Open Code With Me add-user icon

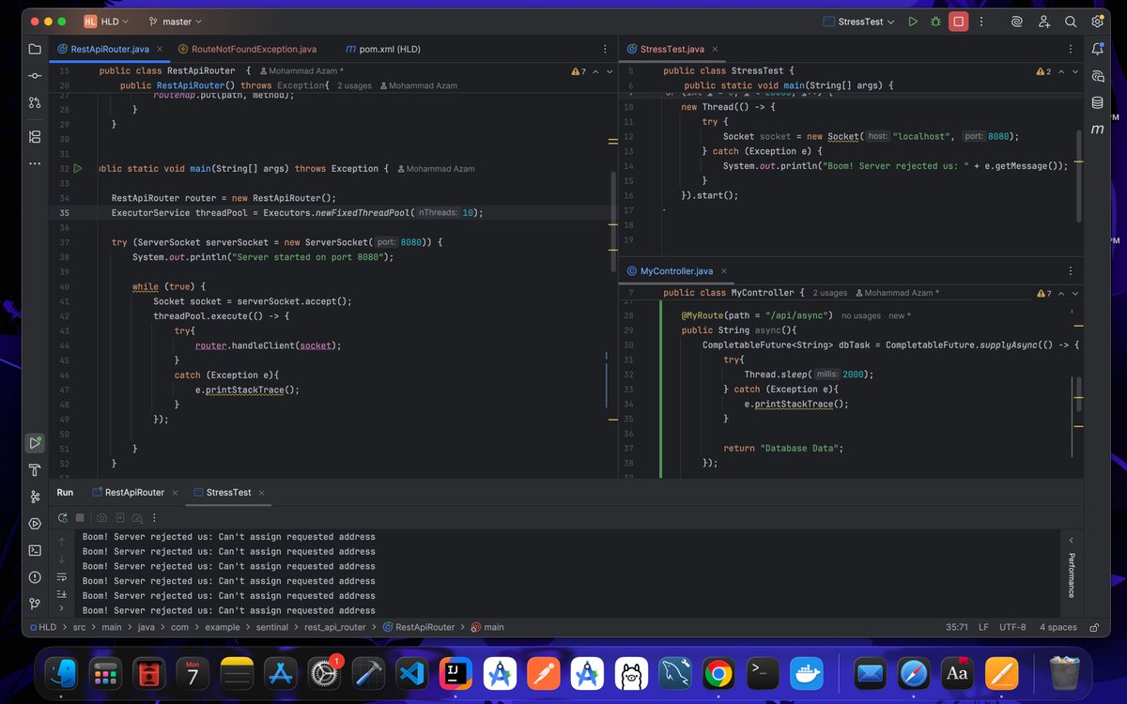click(x=1043, y=22)
